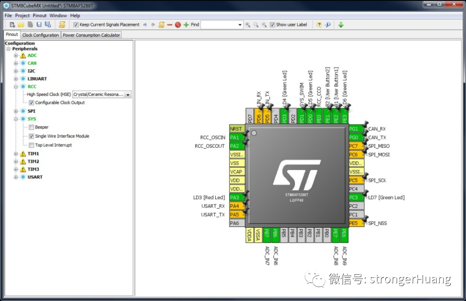Viewport: 466px width, 301px height.
Task: Open the Pinout menu
Action: coord(39,15)
